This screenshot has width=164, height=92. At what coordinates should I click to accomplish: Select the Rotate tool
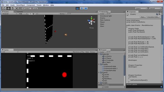pyautogui.click(x=13, y=8)
